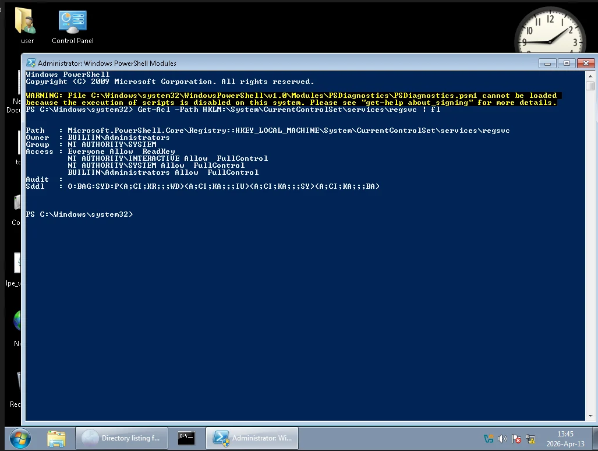Close the PowerShell window
This screenshot has height=451, width=598.
pos(586,64)
